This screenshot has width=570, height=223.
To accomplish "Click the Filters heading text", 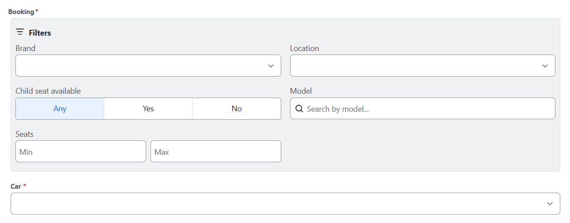I will point(40,33).
